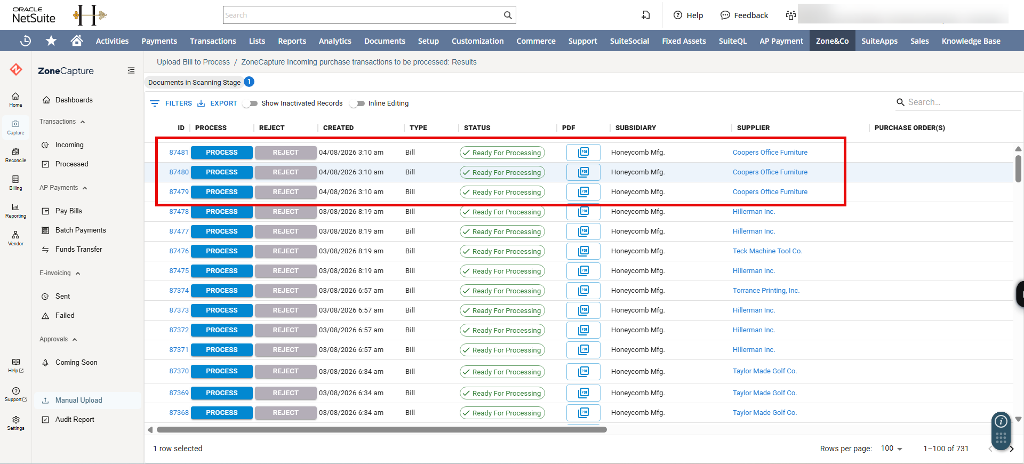Open the PDF icon for bill 87481
The image size is (1024, 464).
(x=583, y=153)
